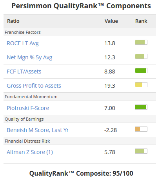The width and height of the screenshot is (158, 178).
Task: Click the orange rank bar for Beneish M Score
Action: [141, 129]
